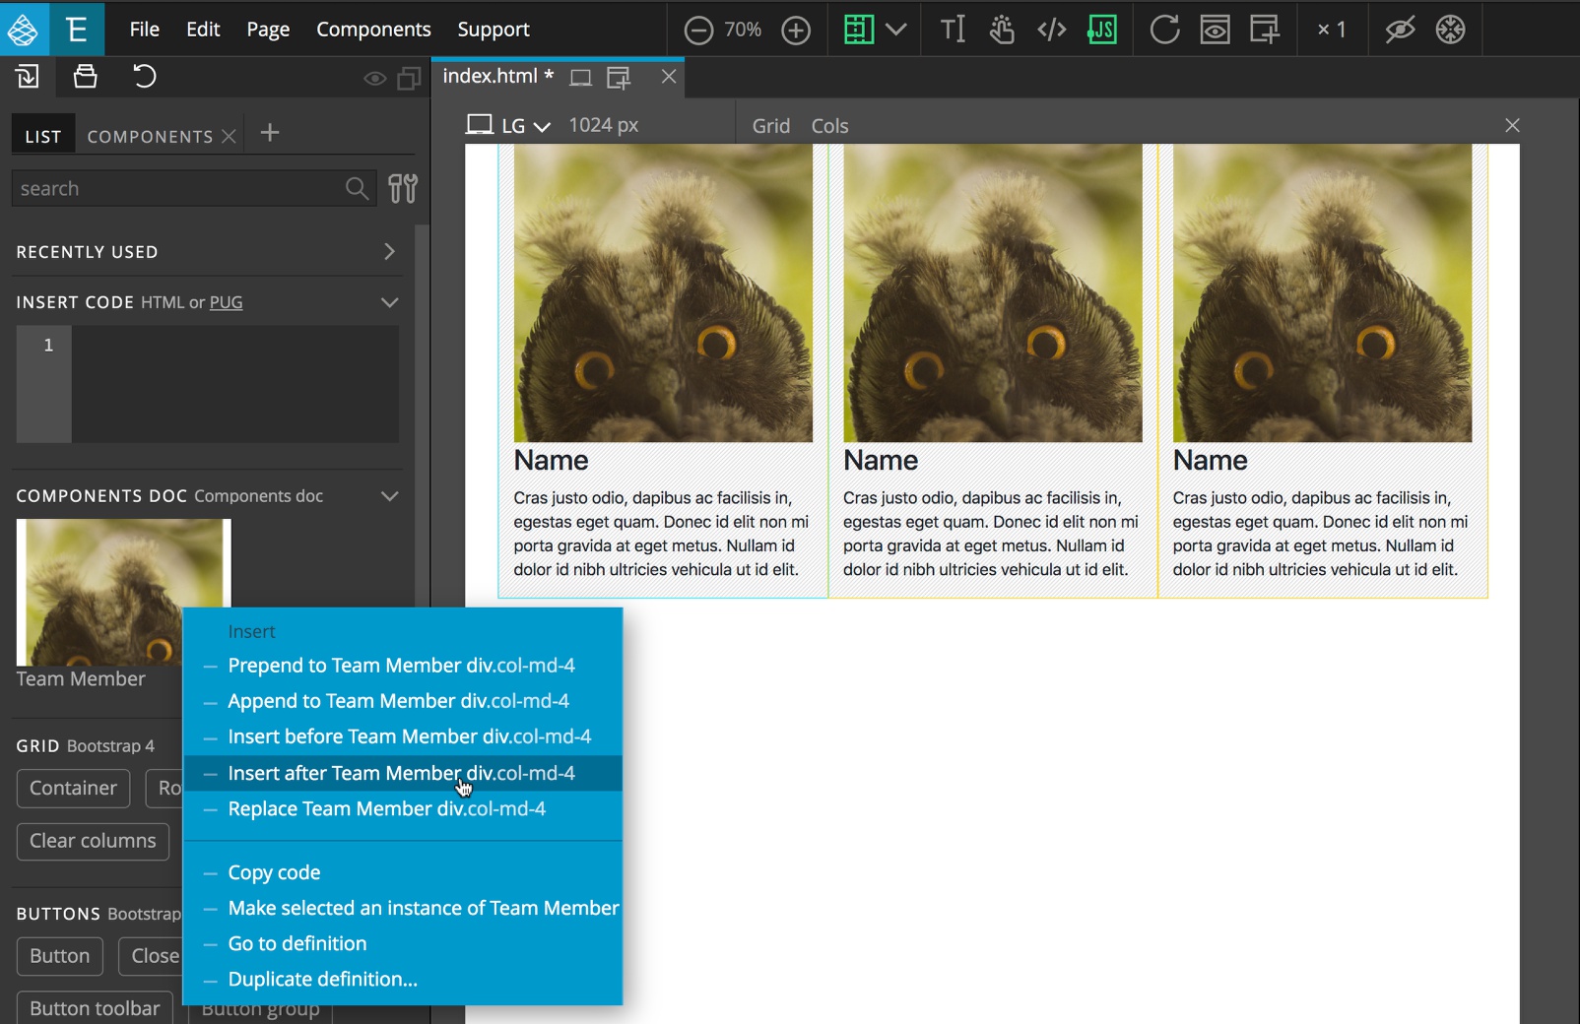Open the code editor icon

pos(1052,30)
